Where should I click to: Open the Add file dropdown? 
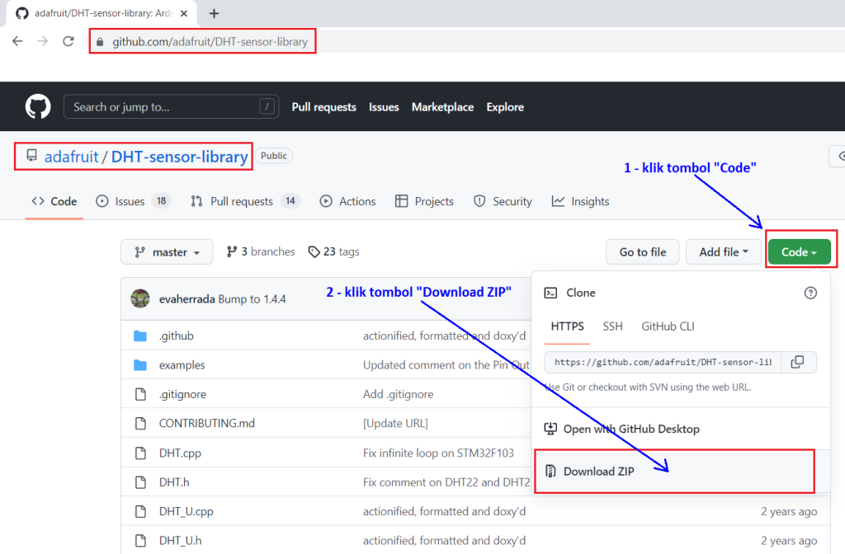pos(724,251)
